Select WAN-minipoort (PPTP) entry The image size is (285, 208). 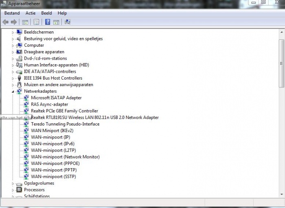[x=54, y=170]
